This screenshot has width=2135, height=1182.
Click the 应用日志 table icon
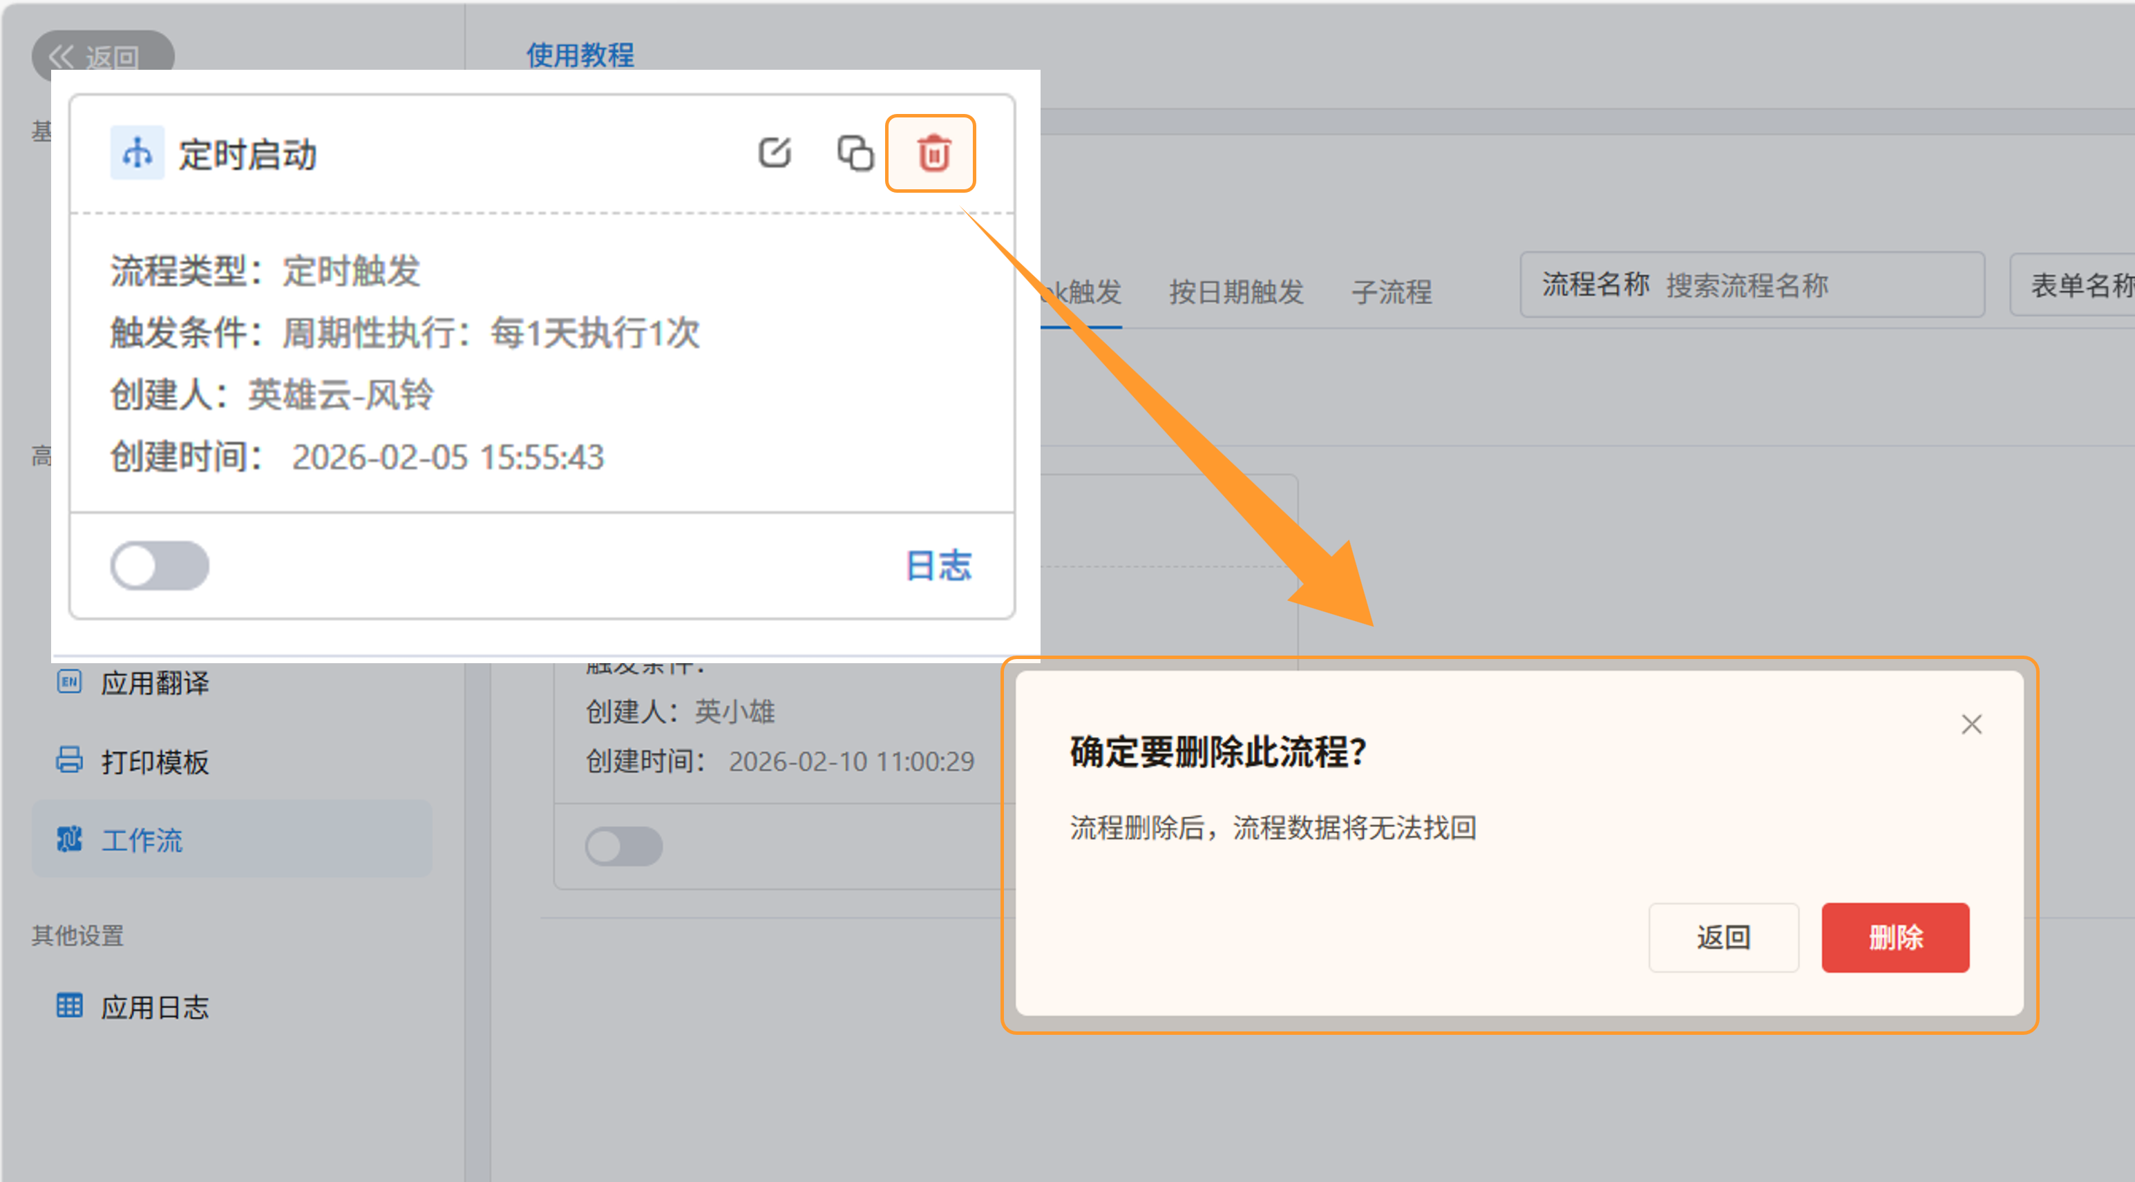point(69,1005)
